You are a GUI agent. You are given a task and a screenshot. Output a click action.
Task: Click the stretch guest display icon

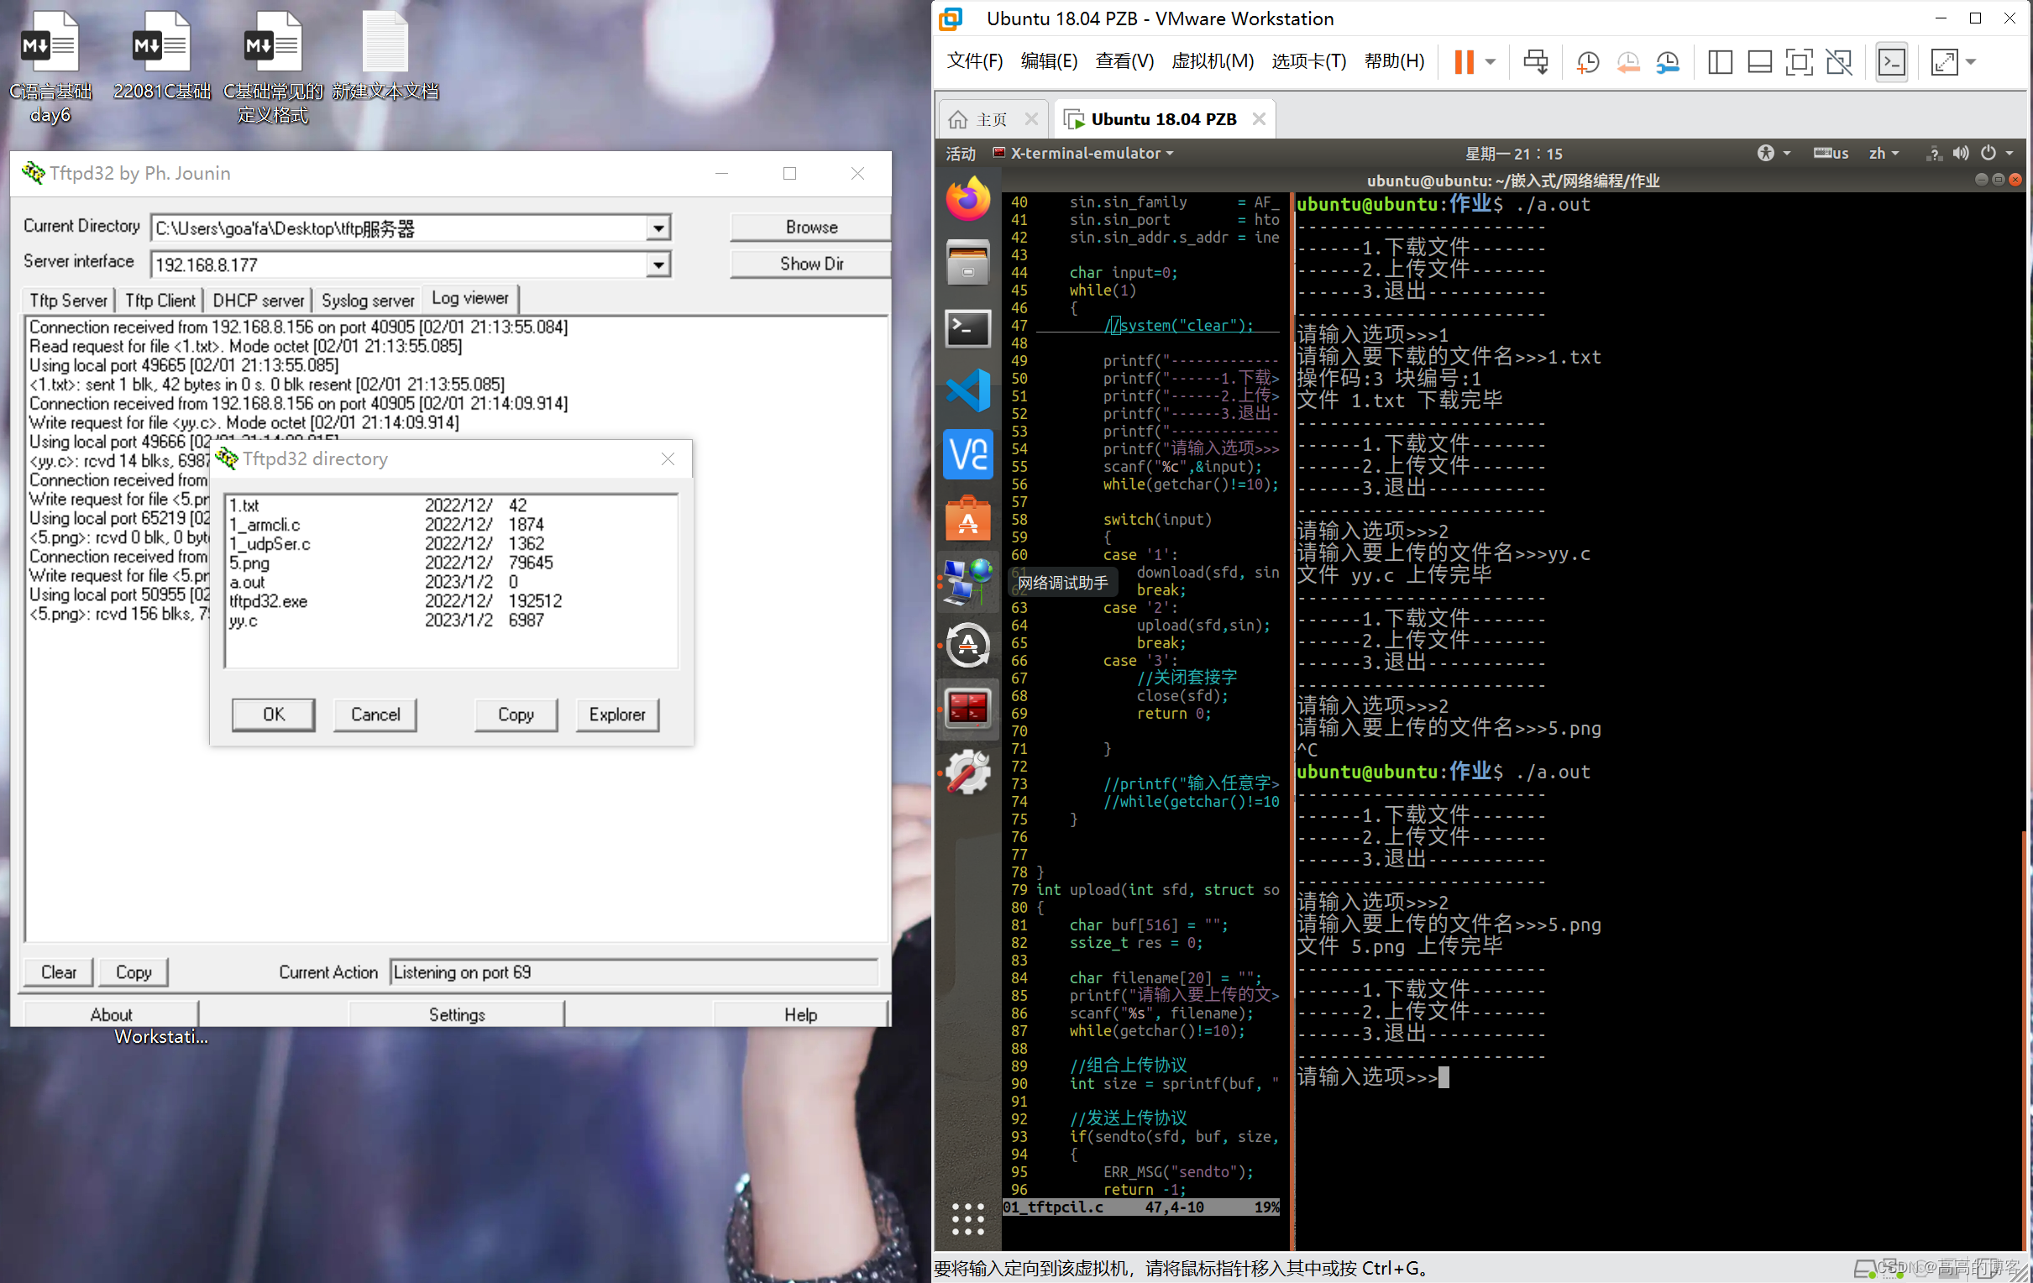pyautogui.click(x=1943, y=61)
